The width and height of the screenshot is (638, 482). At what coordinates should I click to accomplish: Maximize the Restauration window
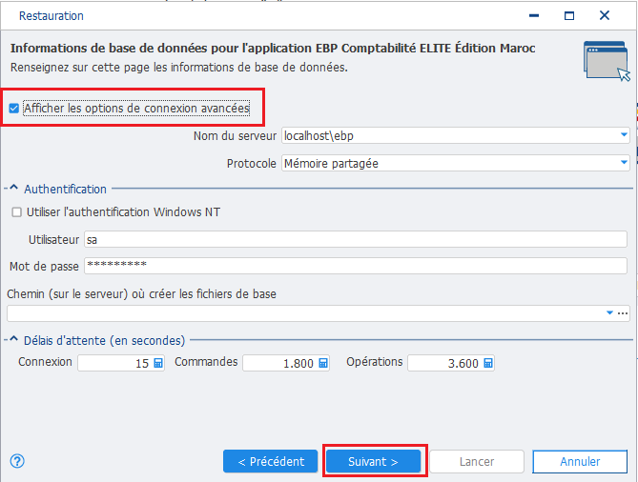[569, 15]
